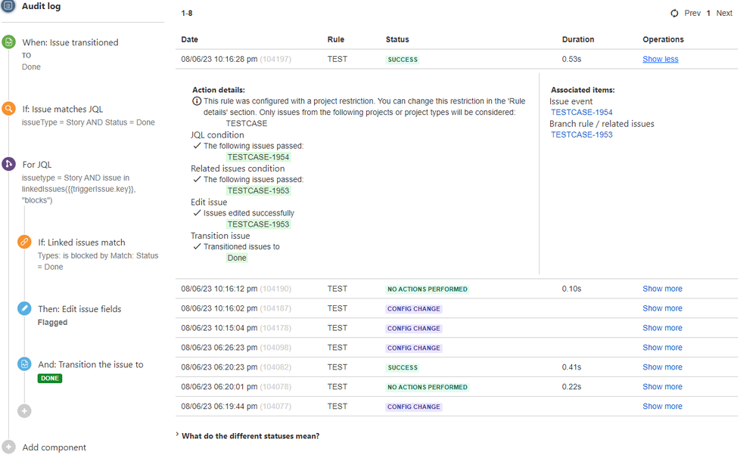Click NO ACTIONS PERFORMED badge at 10:16:12 pm
756x464 pixels.
pyautogui.click(x=427, y=289)
